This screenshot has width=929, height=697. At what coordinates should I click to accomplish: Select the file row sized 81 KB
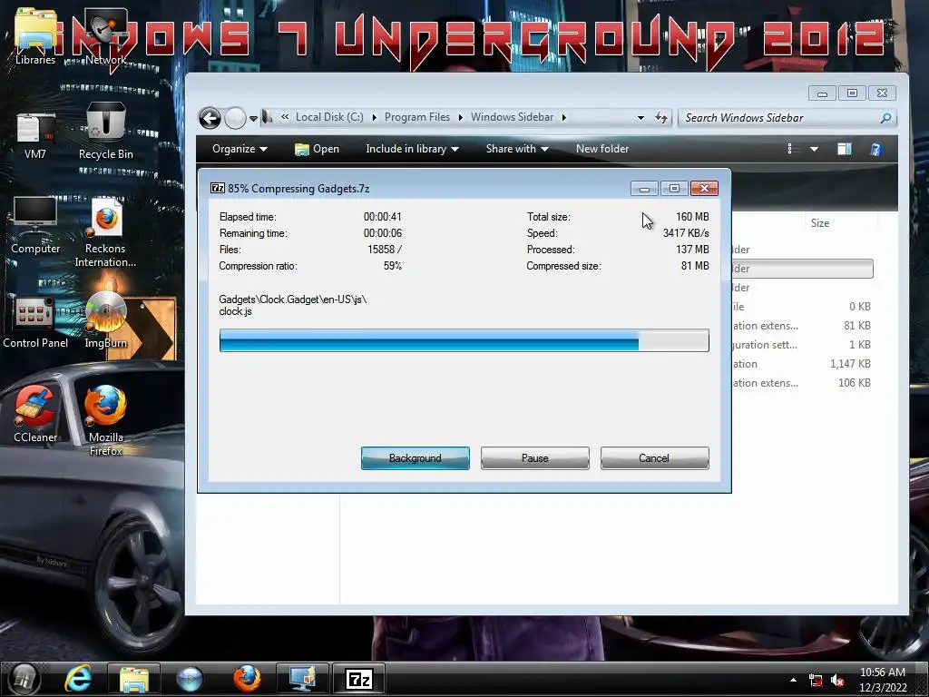pos(802,326)
